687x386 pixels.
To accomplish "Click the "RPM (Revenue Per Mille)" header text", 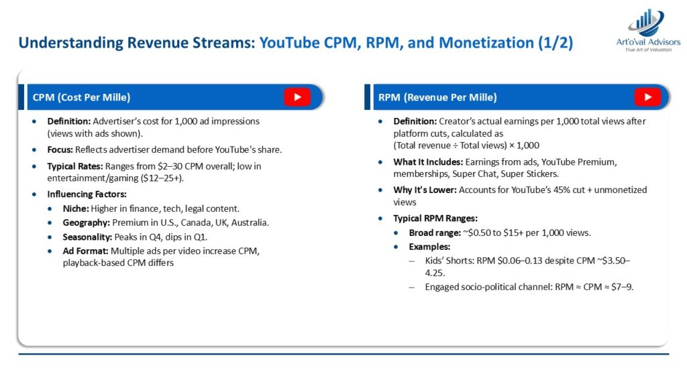I will [437, 98].
